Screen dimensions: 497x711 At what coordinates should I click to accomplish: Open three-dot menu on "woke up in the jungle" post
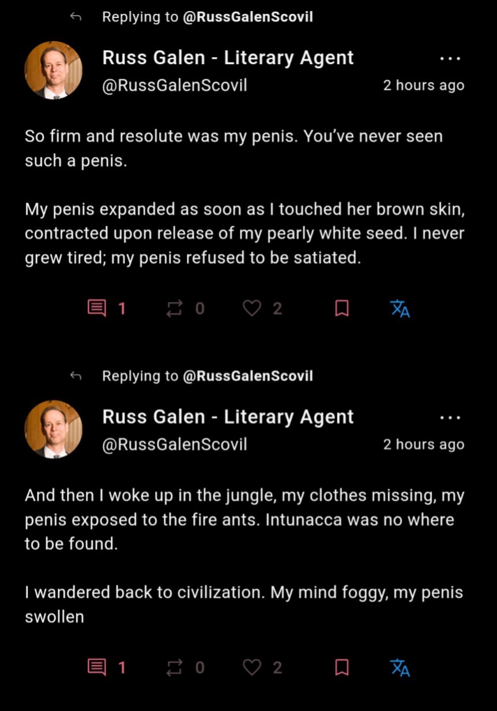pyautogui.click(x=450, y=417)
